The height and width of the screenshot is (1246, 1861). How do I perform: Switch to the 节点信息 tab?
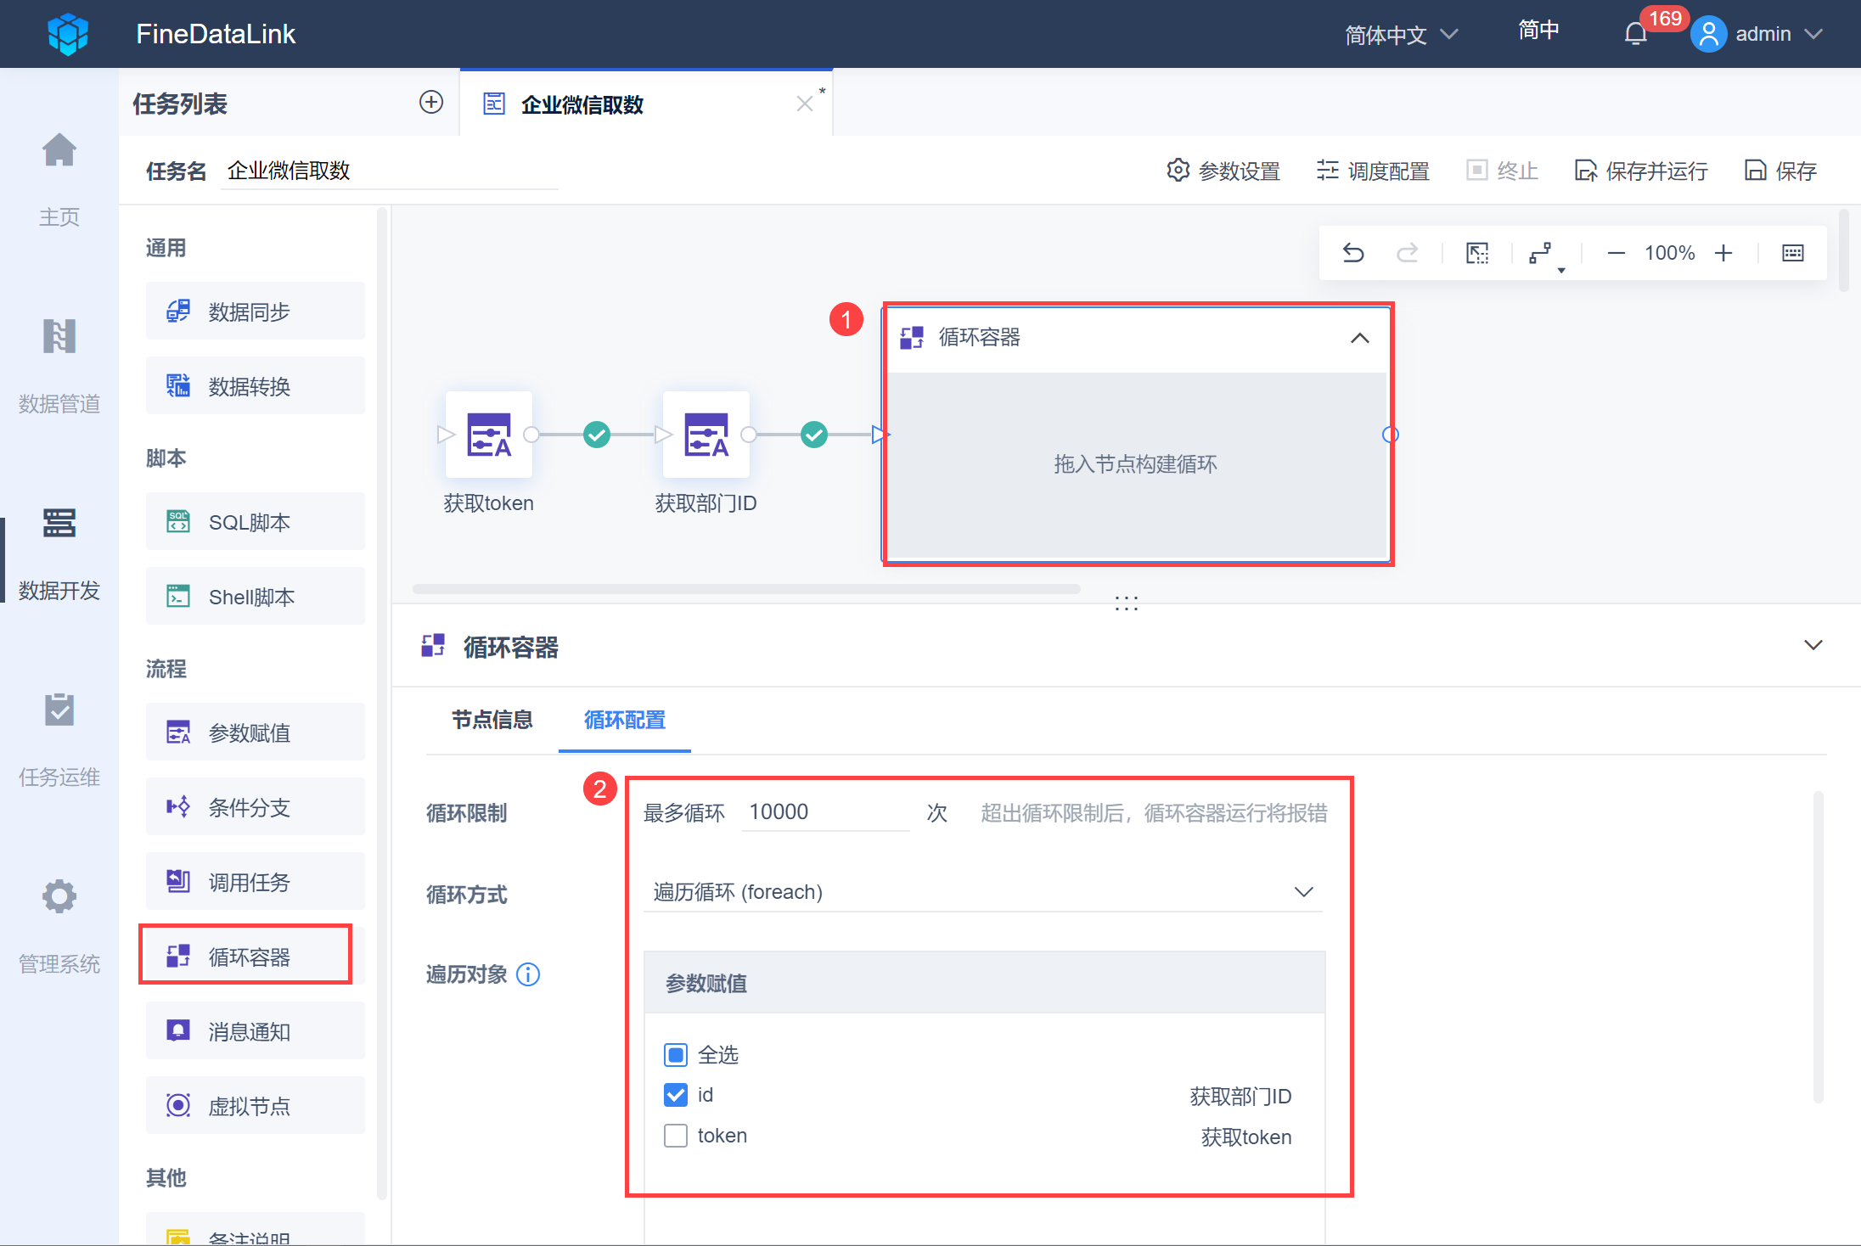[x=492, y=720]
